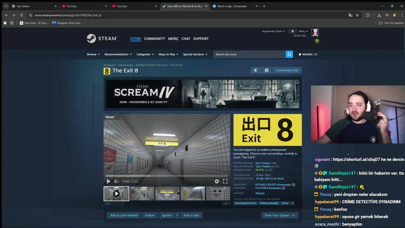
Task: Unmute the teaser video's sound
Action: coord(116,181)
